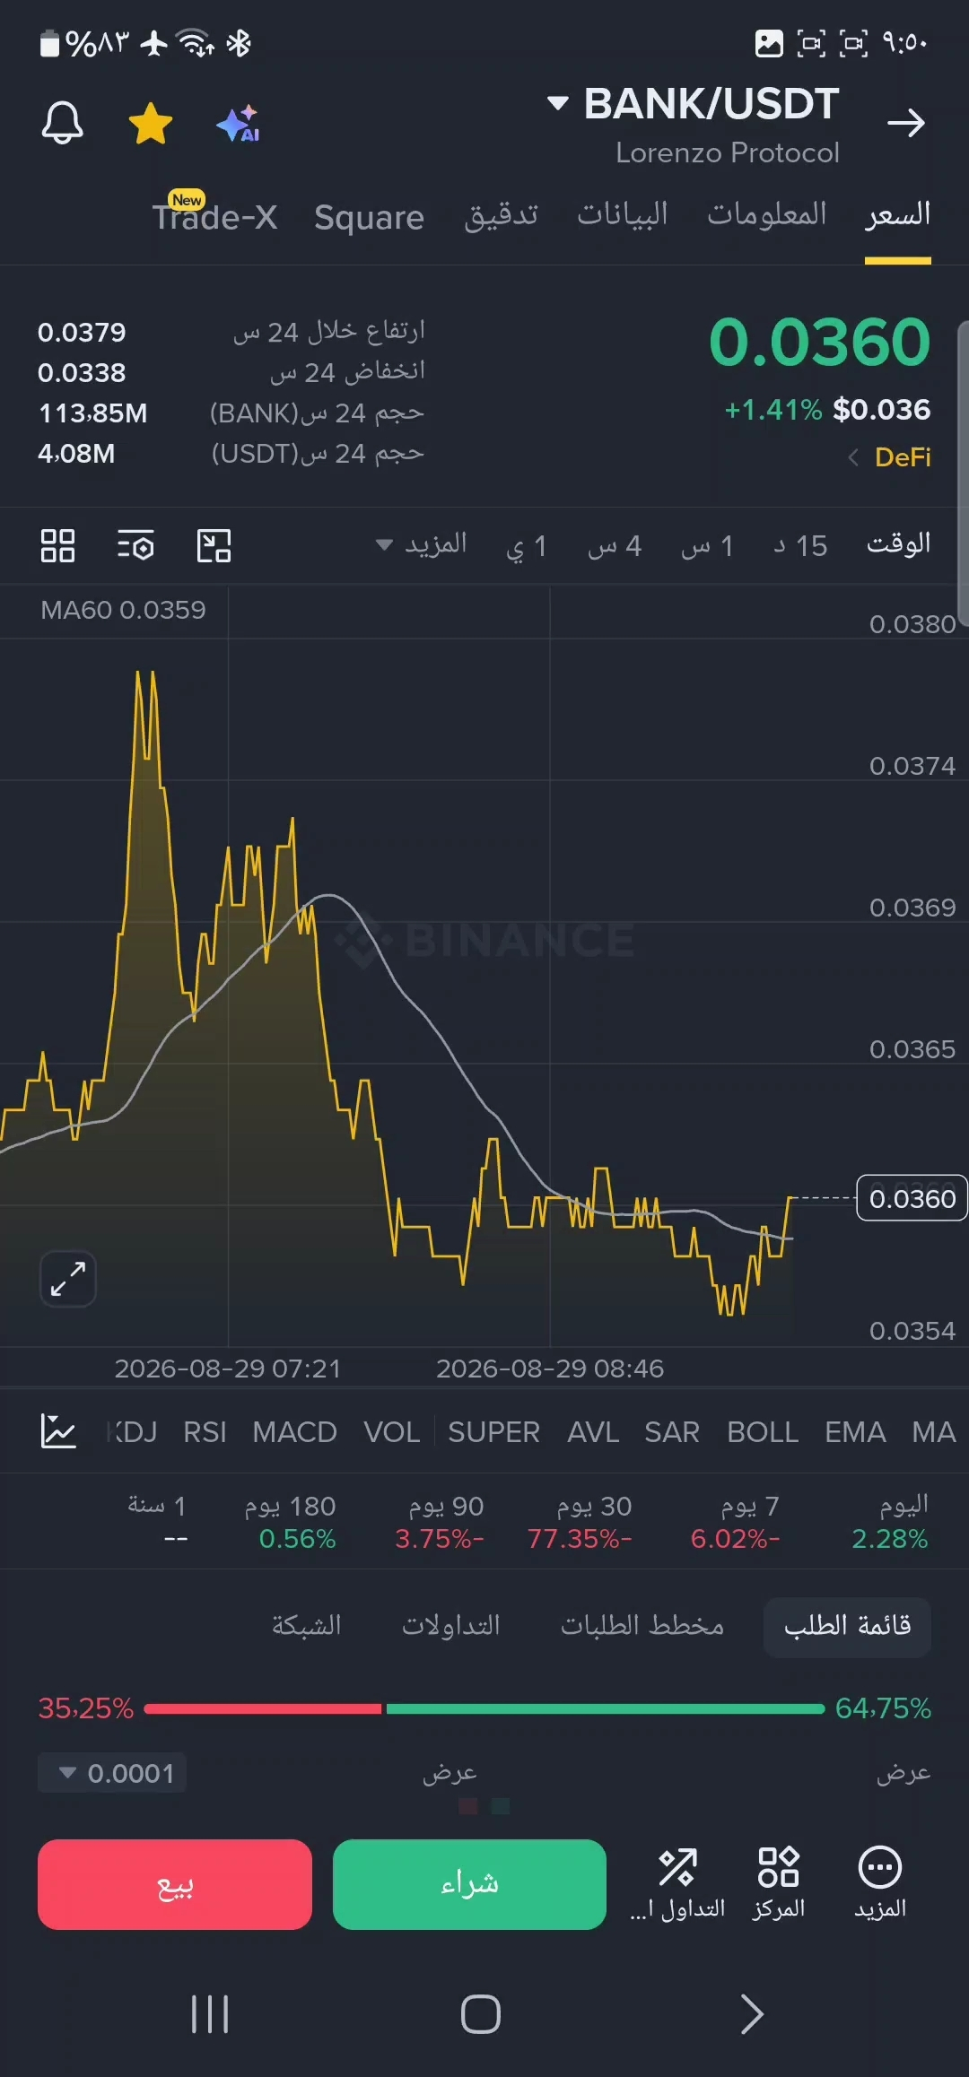Toggle the MA indicator
This screenshot has width=969, height=2077.
(934, 1432)
